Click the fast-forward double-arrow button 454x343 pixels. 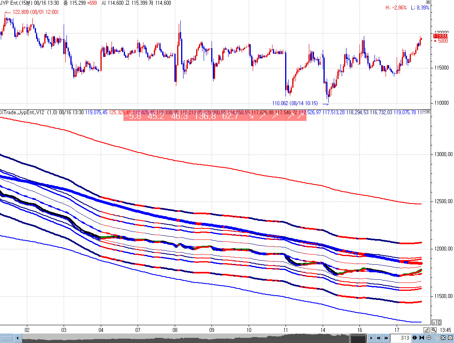(x=386, y=338)
